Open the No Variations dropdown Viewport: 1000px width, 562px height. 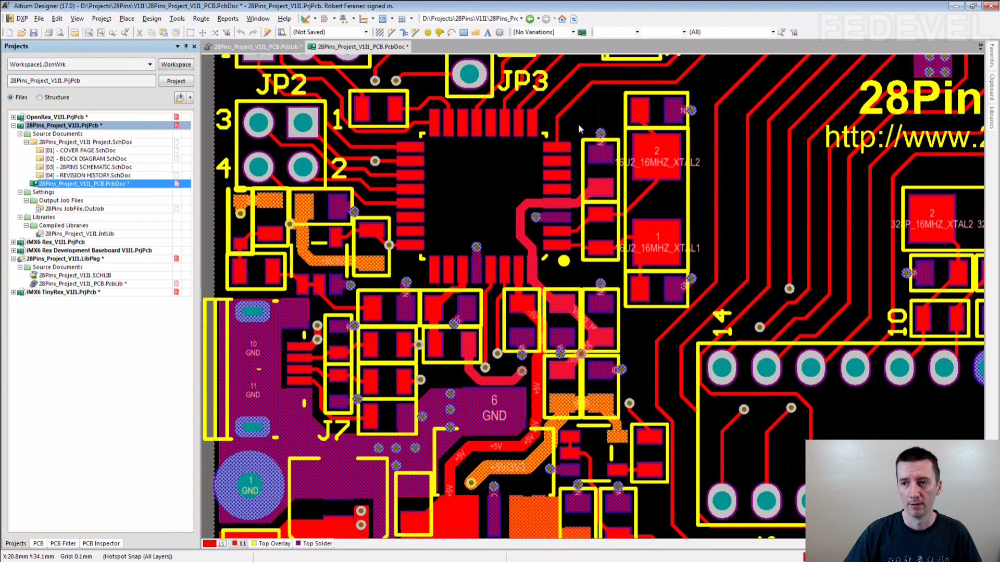[573, 32]
